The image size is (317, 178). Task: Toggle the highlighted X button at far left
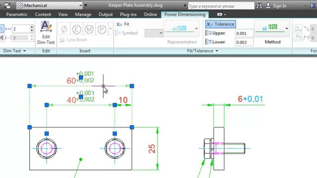tap(1, 29)
